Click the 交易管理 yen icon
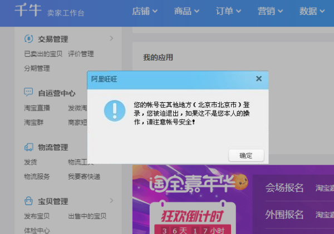Screen dimensions: 334x234 [x=28, y=39]
